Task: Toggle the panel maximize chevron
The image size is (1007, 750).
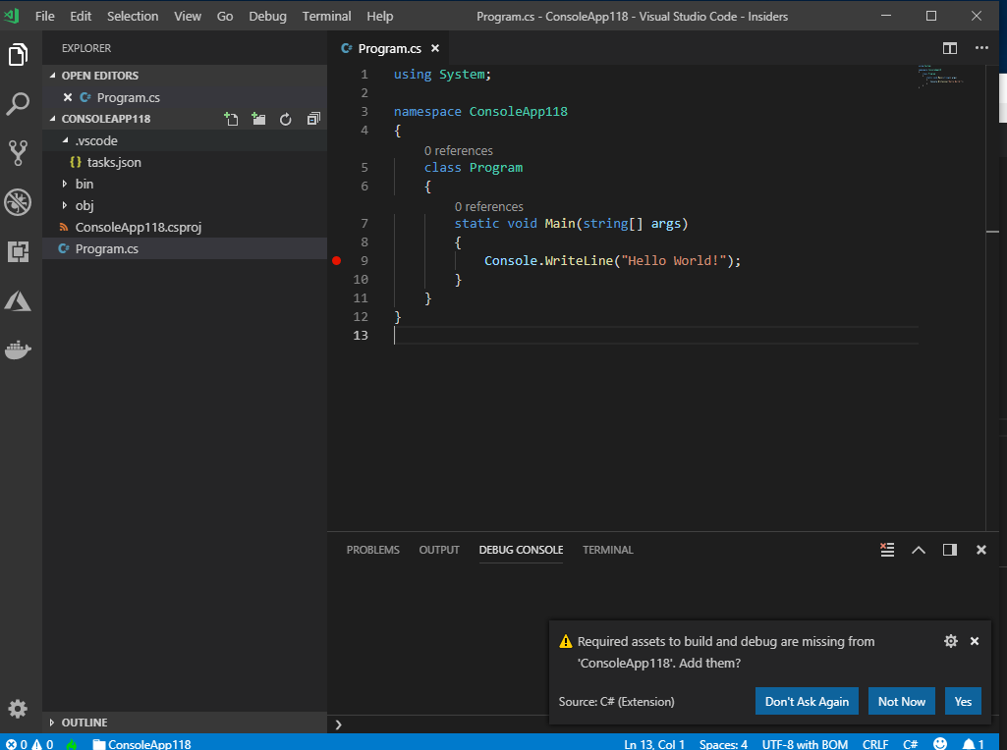Action: tap(918, 550)
